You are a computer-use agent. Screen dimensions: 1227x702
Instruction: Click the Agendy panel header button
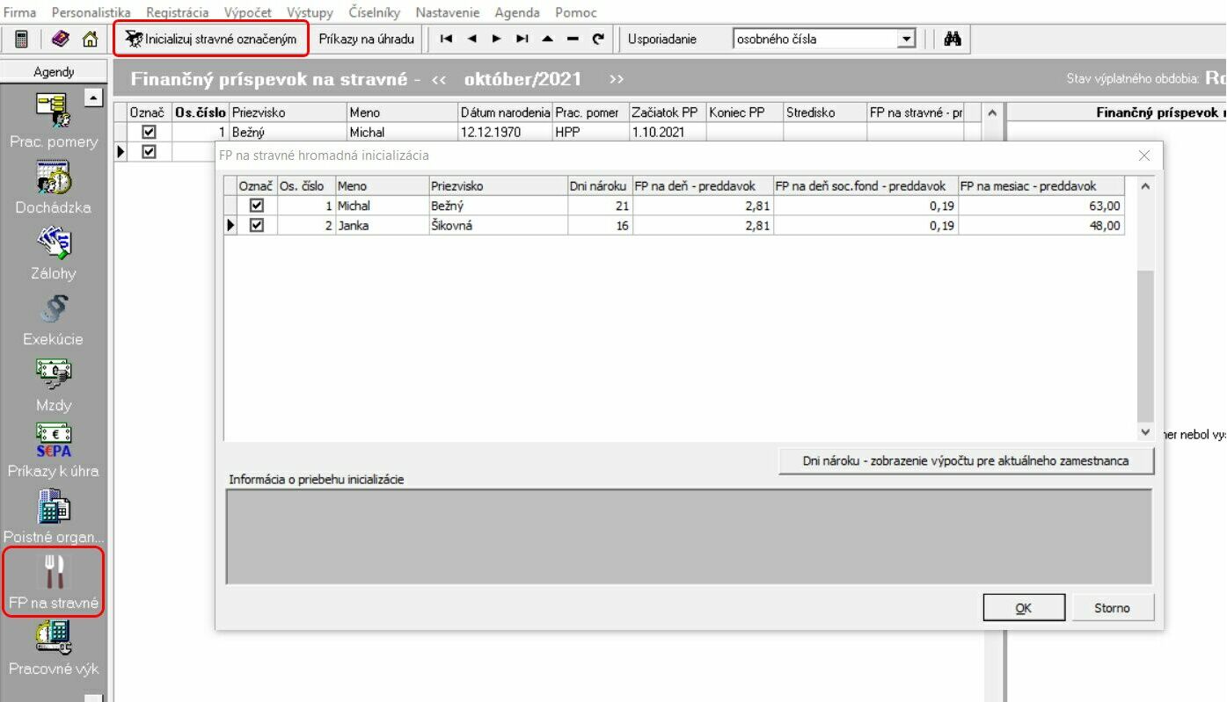[54, 72]
